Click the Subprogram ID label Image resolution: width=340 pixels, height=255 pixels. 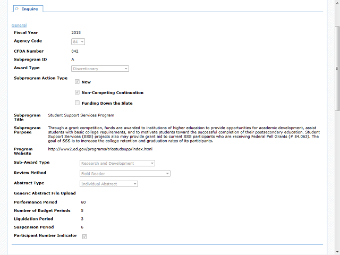pos(30,59)
